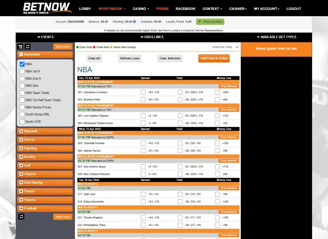Click the top refresh icon beside list view
The width and height of the screenshot is (328, 239).
click(x=27, y=47)
